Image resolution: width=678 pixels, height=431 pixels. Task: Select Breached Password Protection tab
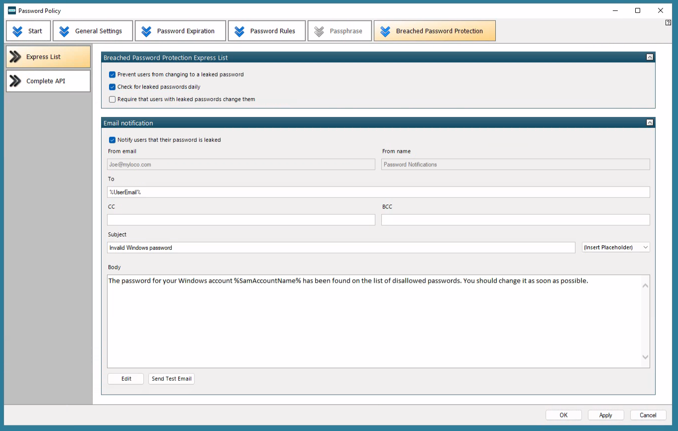(435, 31)
